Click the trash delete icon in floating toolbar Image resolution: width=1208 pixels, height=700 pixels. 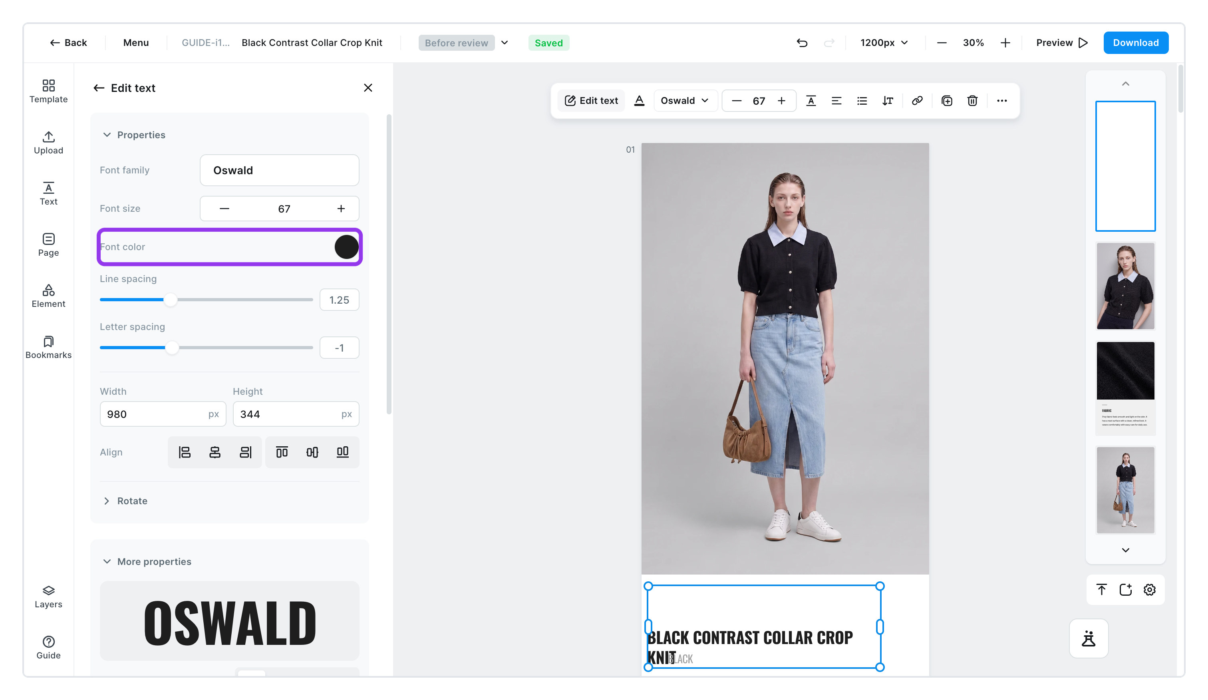coord(972,101)
